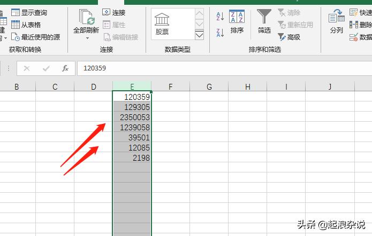
Task: Click 清除 (Clear) filter
Action: 289,12
